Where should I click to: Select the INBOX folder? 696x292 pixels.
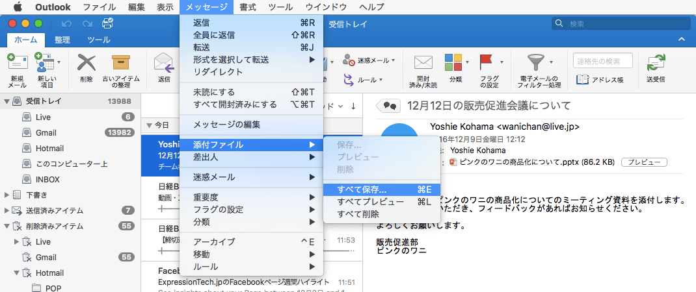coord(70,180)
